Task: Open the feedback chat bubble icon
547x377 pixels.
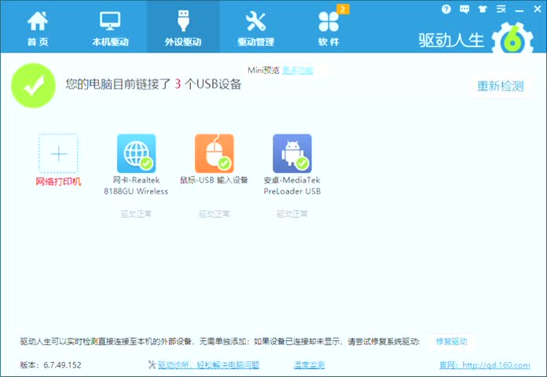Action: tap(464, 9)
